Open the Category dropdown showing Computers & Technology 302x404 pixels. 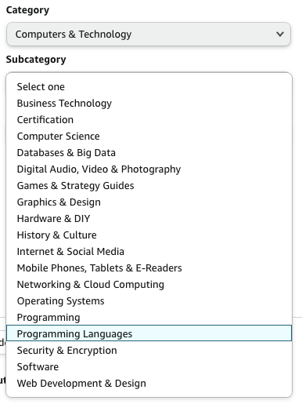click(149, 35)
